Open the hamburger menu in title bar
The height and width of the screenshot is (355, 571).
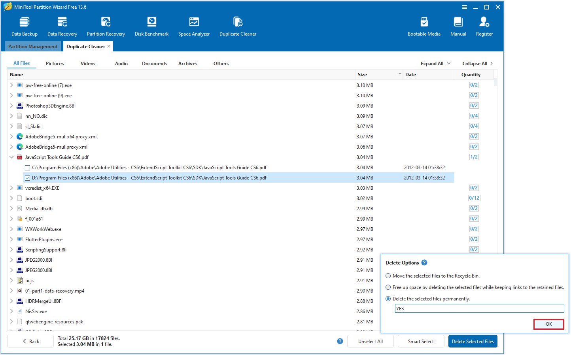(464, 7)
